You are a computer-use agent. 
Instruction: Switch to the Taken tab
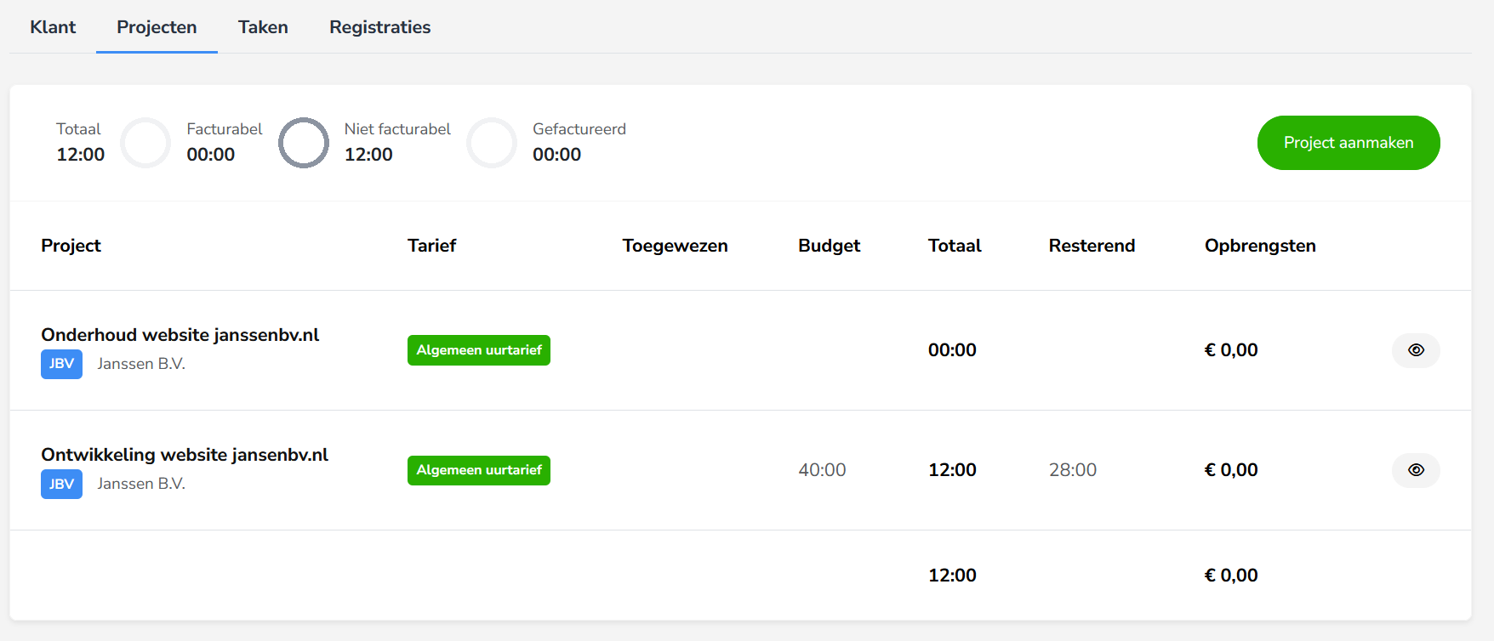click(x=262, y=27)
